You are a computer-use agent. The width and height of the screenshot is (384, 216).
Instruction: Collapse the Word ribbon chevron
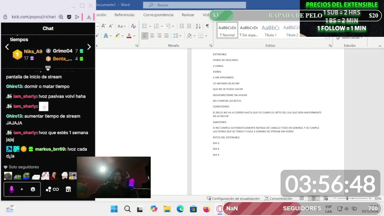pyautogui.click(x=380, y=46)
